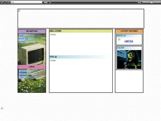This screenshot has height=121, width=161.
Task: Click the broken banner image icon in the header
Action: click(x=19, y=10)
